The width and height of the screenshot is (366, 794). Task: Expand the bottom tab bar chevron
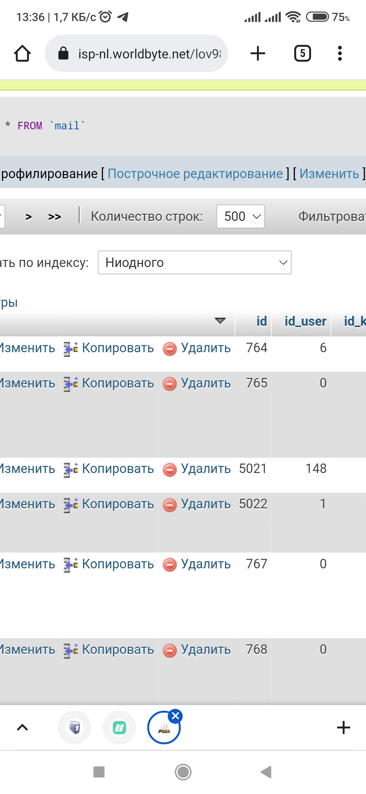click(x=22, y=727)
